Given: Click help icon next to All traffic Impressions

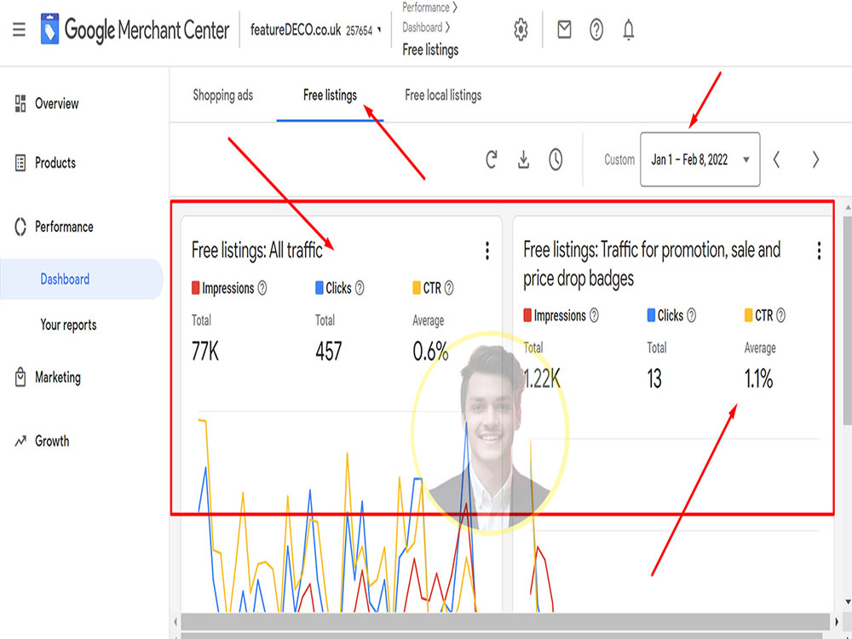Looking at the screenshot, I should 262,288.
